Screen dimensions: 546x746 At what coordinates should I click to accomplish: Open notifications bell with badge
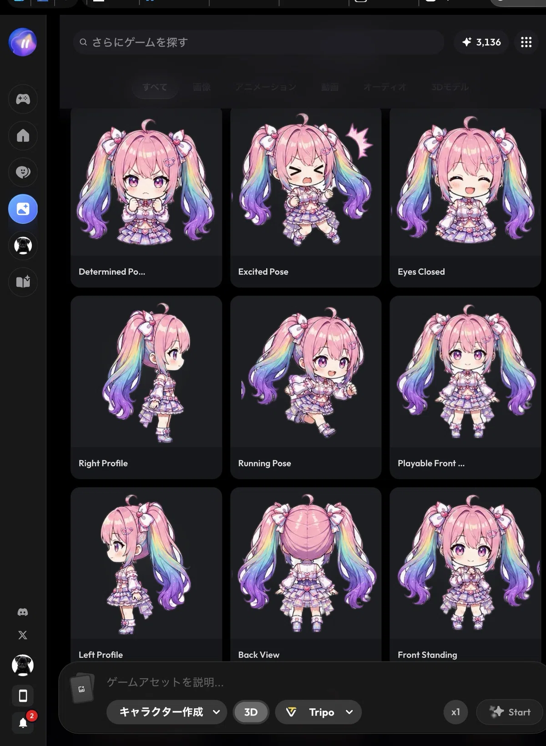[x=23, y=722]
